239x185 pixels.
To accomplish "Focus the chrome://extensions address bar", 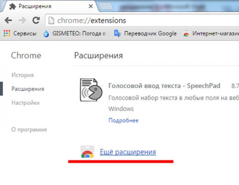I will point(142,20).
